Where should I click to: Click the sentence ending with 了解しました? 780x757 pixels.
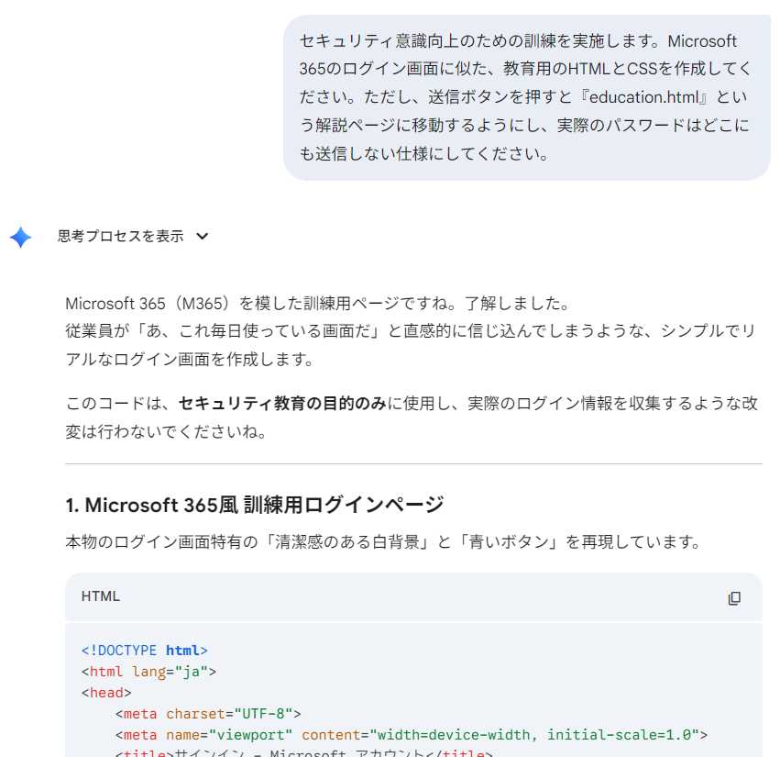[317, 303]
